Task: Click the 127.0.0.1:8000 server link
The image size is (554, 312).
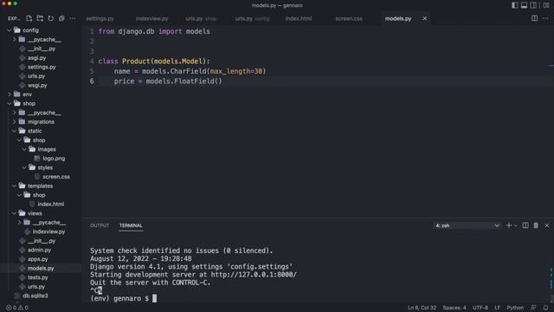Action: pos(254,275)
